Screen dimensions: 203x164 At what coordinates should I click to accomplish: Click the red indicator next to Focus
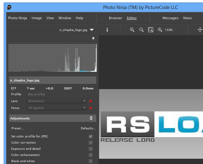coord(91,108)
